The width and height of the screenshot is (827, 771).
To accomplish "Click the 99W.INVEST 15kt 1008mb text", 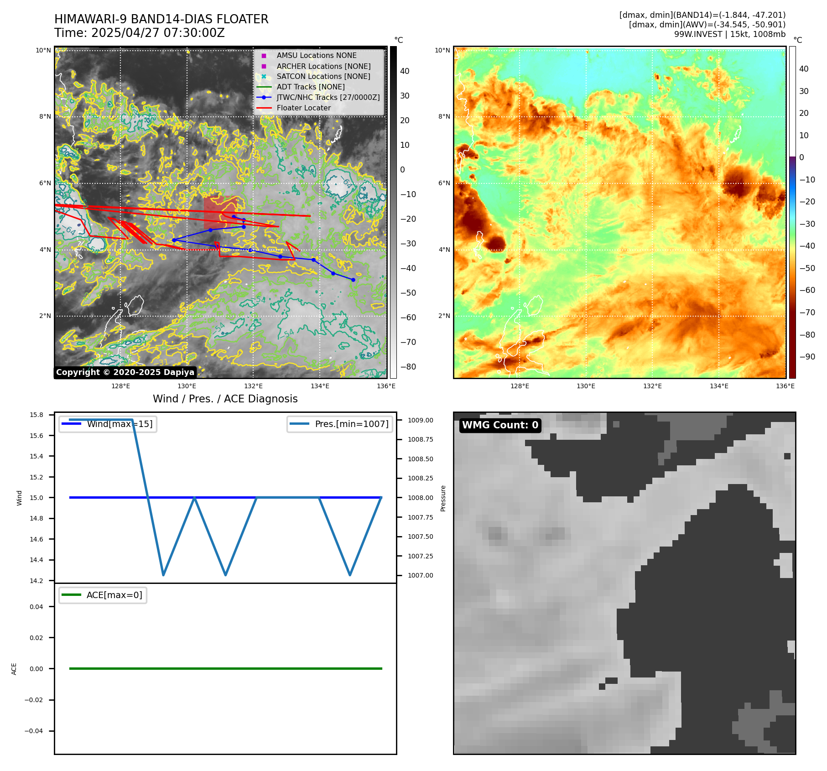I will click(730, 34).
